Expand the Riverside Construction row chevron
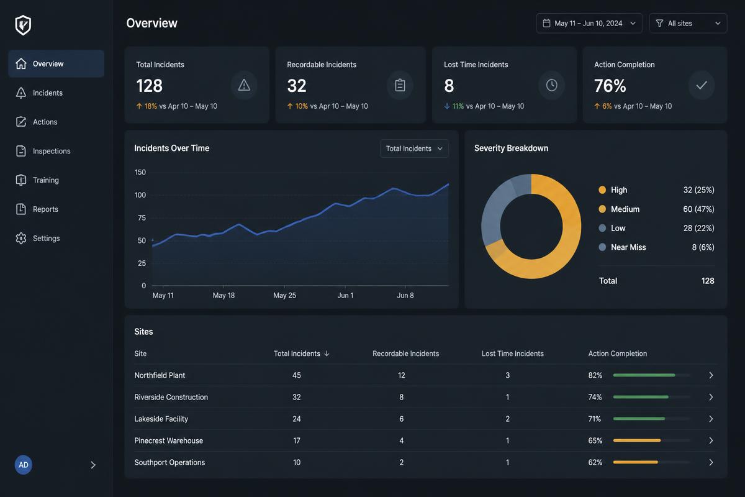The height and width of the screenshot is (497, 745). tap(711, 397)
